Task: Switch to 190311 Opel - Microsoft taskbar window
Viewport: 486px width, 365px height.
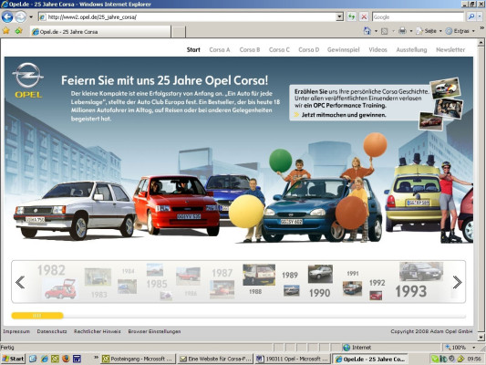Action: point(294,359)
